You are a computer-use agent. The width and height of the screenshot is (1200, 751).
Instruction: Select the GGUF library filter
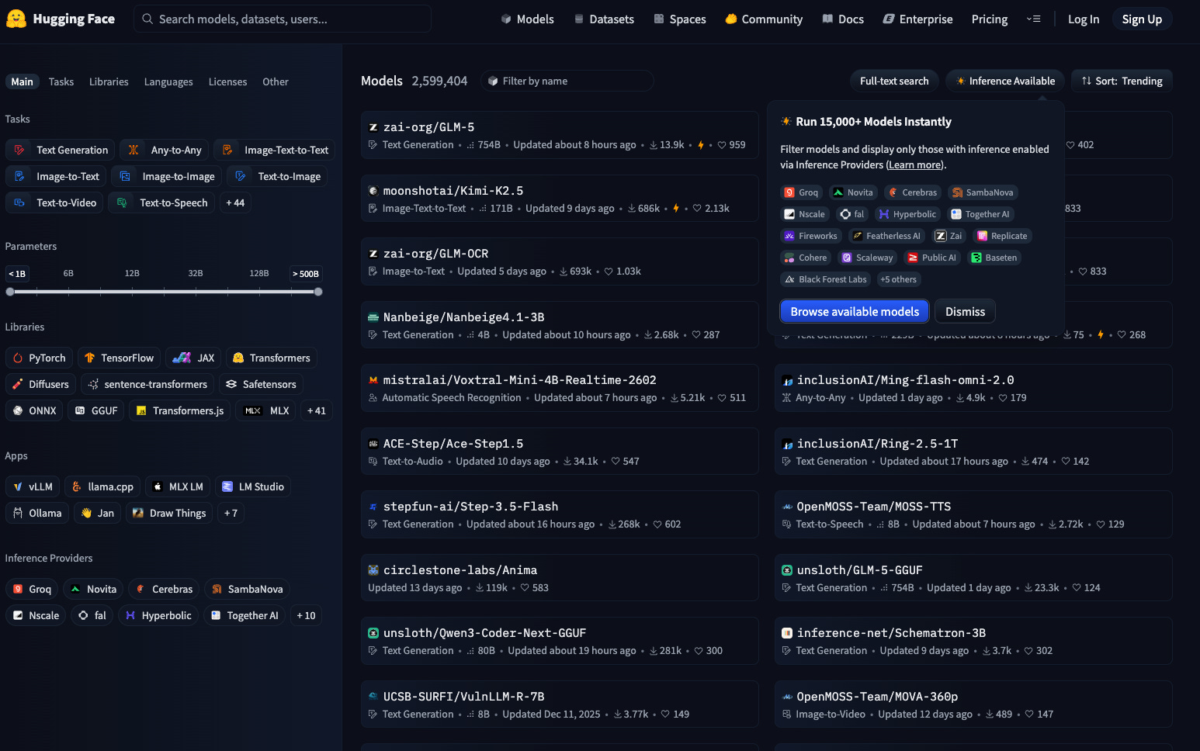click(96, 410)
